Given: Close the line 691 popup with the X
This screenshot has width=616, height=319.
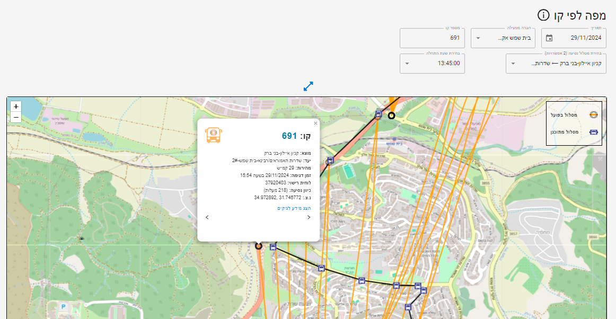Looking at the screenshot, I should pos(315,123).
